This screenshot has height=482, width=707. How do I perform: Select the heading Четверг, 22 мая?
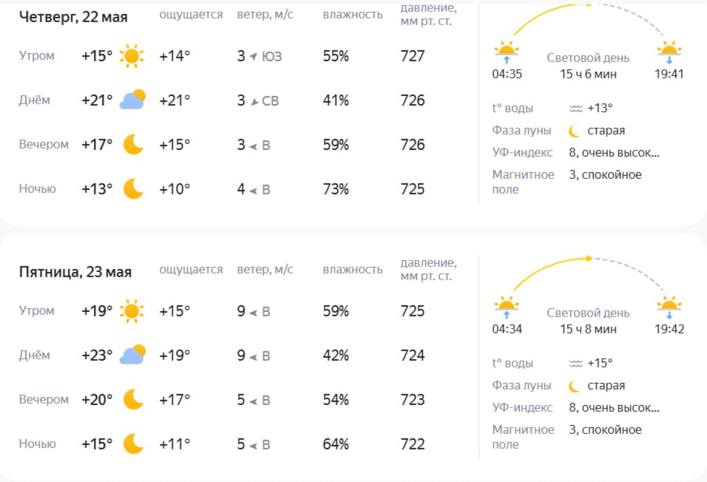73,17
